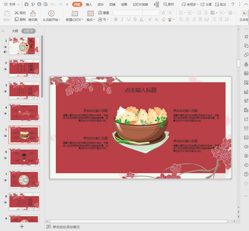Click the Copy (复制) button
Screen dimensions: 249x231
click(20, 19)
